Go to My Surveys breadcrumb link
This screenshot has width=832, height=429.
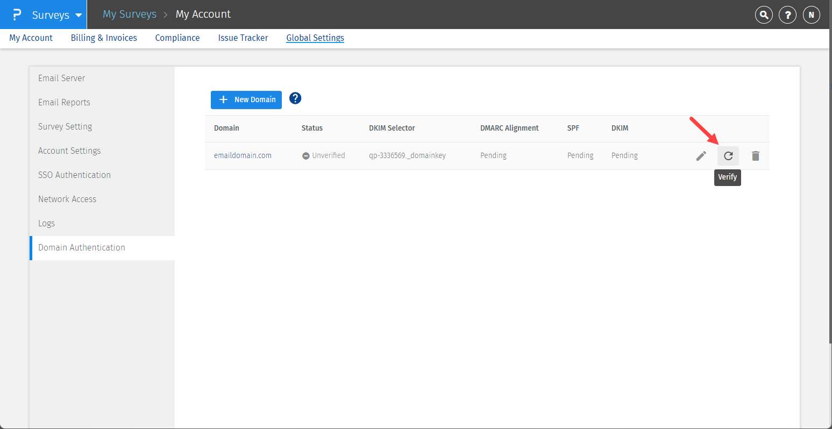130,14
